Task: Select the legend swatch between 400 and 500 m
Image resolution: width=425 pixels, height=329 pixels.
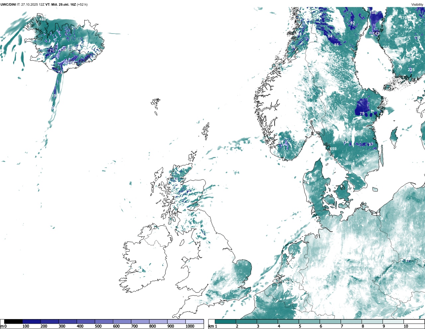Action: 86,321
